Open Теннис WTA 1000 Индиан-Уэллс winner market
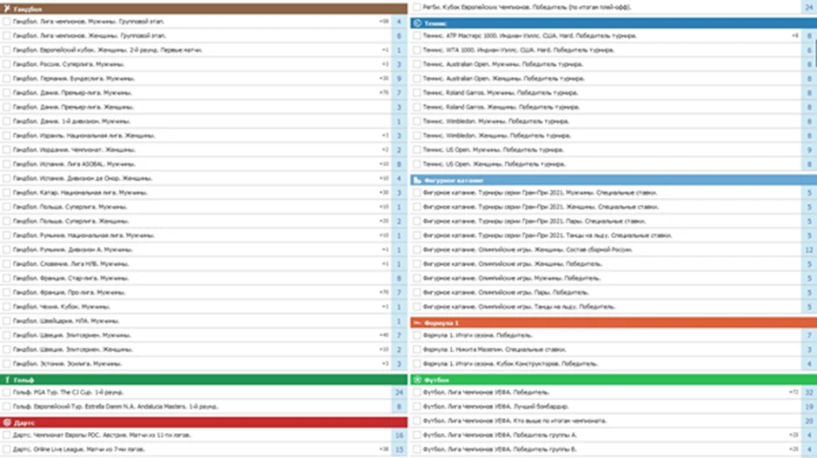The width and height of the screenshot is (817, 458). point(518,50)
